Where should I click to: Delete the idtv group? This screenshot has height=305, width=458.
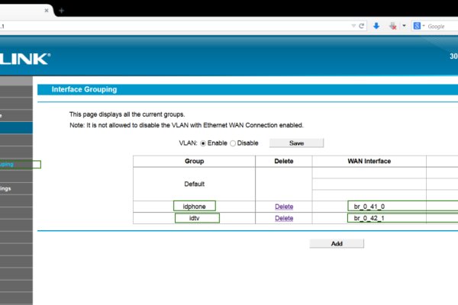(284, 218)
